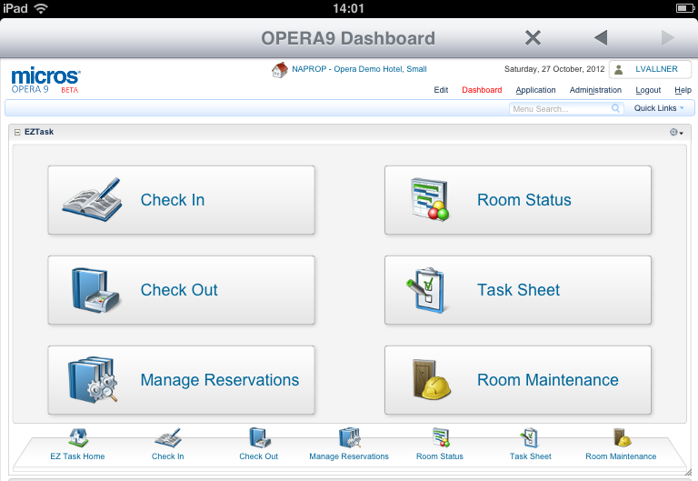This screenshot has height=481, width=698.
Task: Click the Logout menu item
Action: 648,90
